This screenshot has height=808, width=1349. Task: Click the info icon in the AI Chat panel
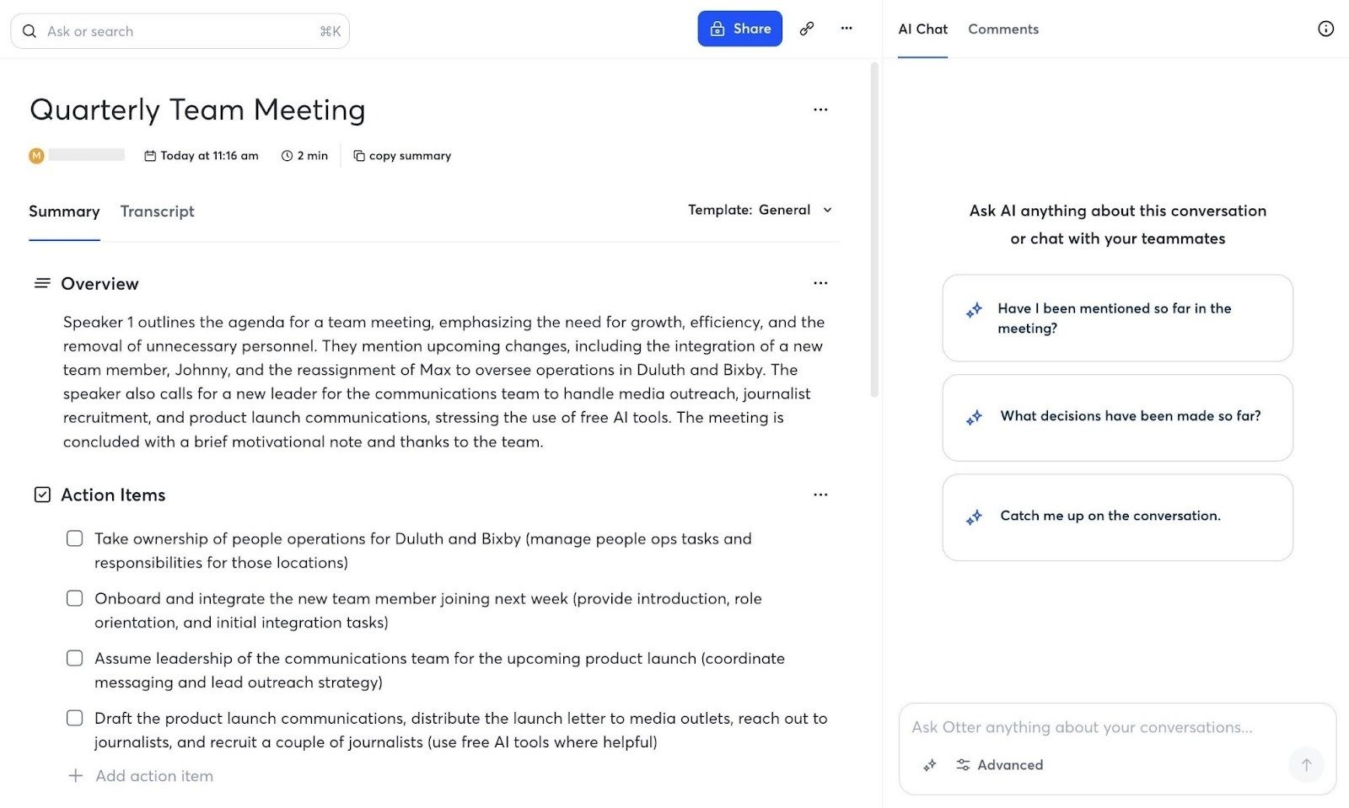click(x=1325, y=28)
